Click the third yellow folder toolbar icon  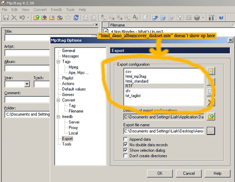[52, 18]
